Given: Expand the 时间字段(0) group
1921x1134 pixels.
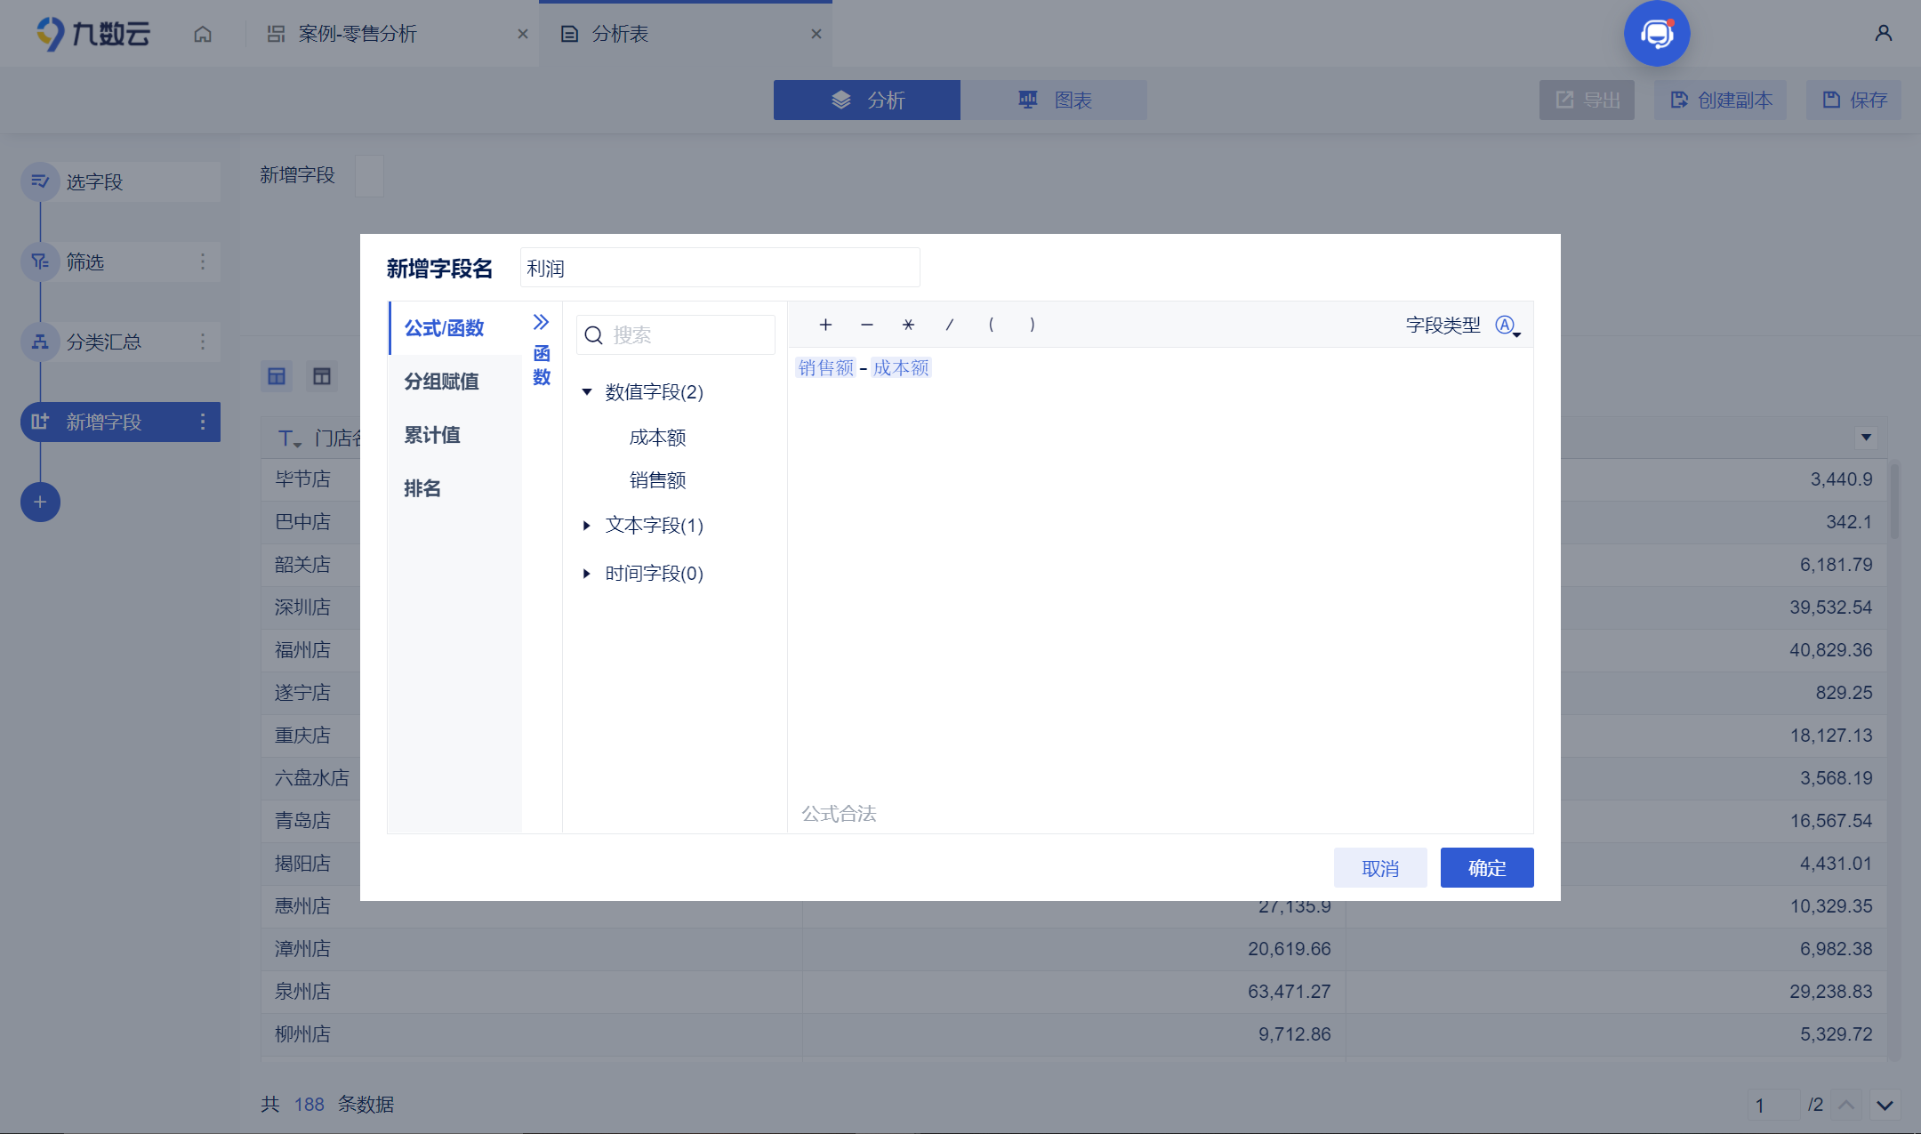Looking at the screenshot, I should click(x=587, y=574).
